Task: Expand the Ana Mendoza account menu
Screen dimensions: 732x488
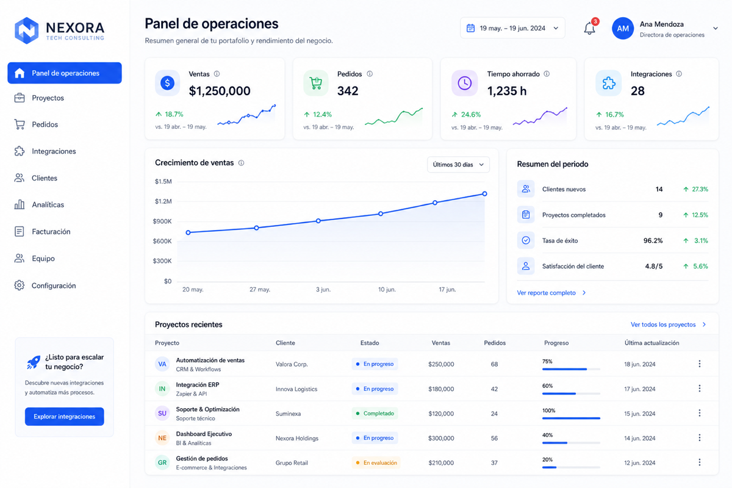Action: [x=716, y=28]
